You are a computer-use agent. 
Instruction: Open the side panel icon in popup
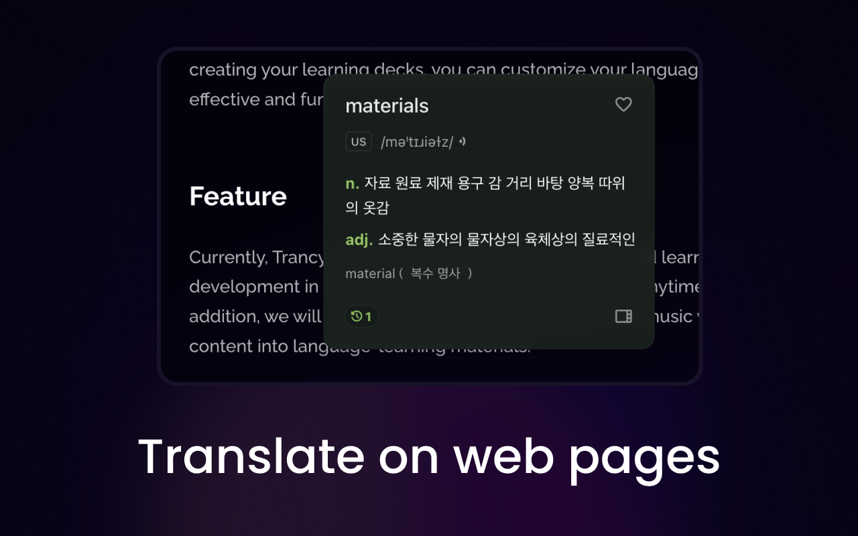(x=623, y=316)
